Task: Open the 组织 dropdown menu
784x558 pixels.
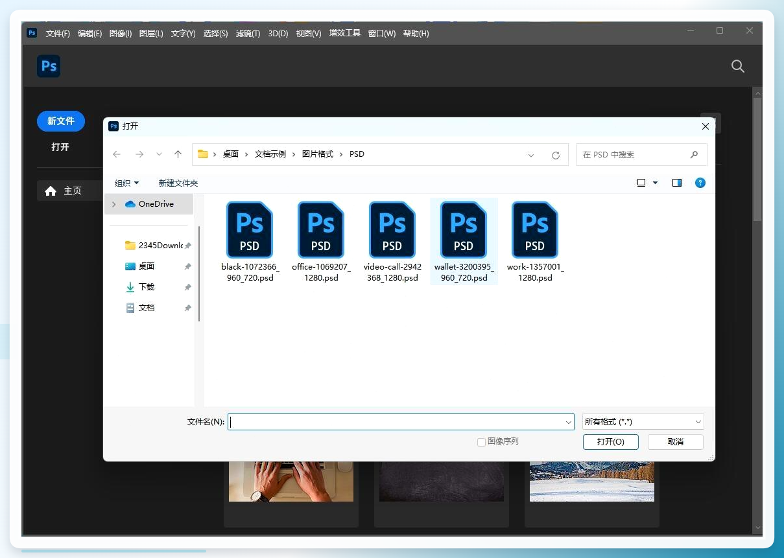Action: coord(127,183)
